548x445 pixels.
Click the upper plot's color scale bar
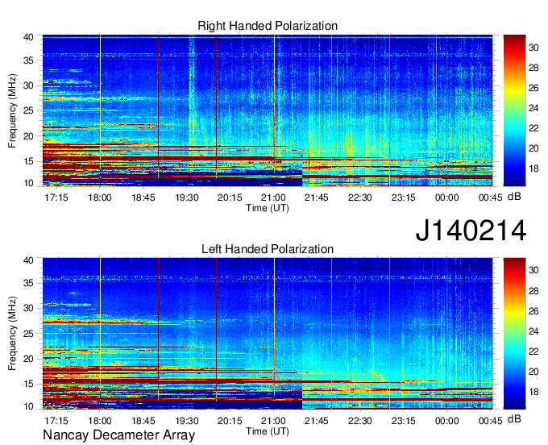click(x=514, y=110)
